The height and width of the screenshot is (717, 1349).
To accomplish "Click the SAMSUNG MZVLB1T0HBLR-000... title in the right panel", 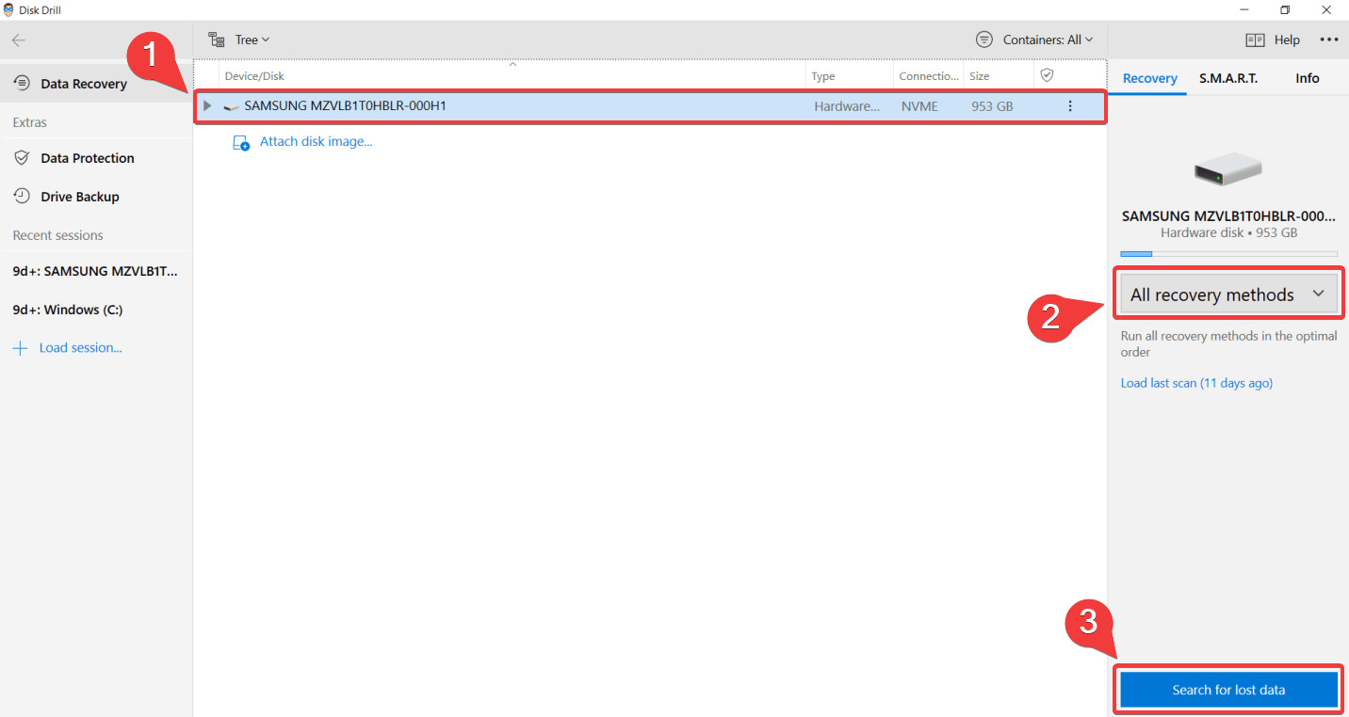I will pyautogui.click(x=1228, y=215).
